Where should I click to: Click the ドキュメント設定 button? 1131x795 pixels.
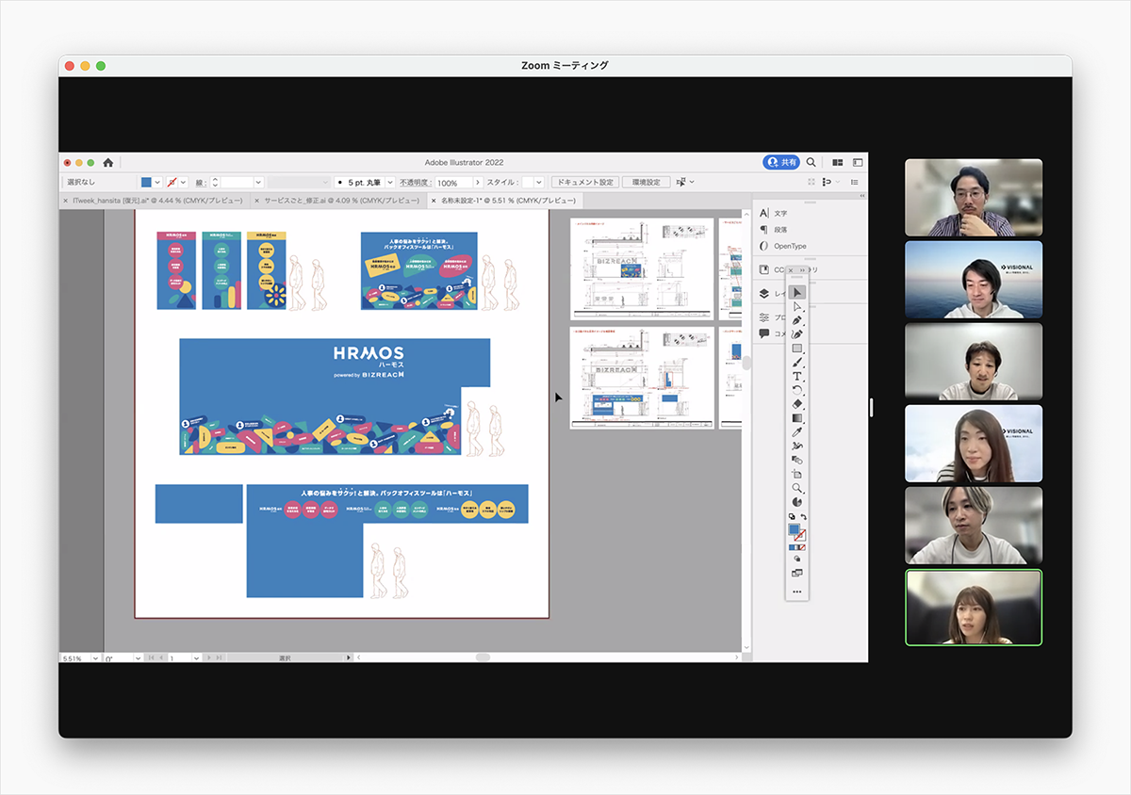click(x=583, y=182)
